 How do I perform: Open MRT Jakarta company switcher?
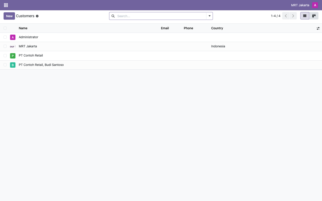click(x=300, y=5)
